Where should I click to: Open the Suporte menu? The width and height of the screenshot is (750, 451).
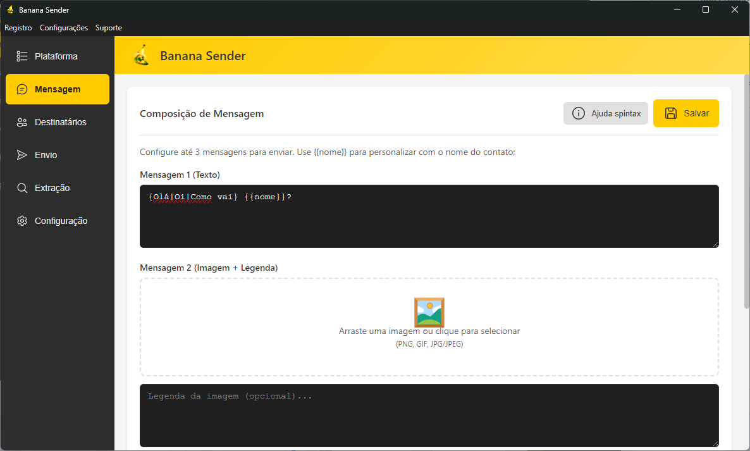109,28
